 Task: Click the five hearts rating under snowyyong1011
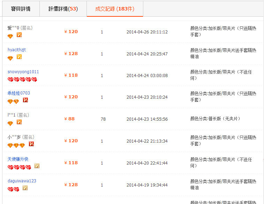tap(22, 80)
